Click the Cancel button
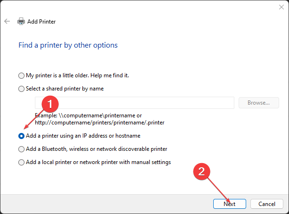 (267, 204)
